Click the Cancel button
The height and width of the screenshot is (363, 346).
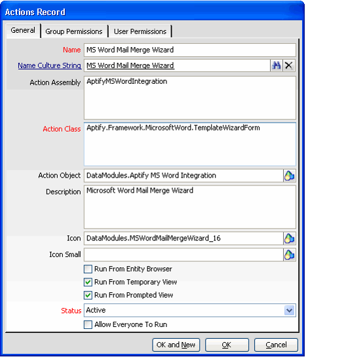click(276, 345)
